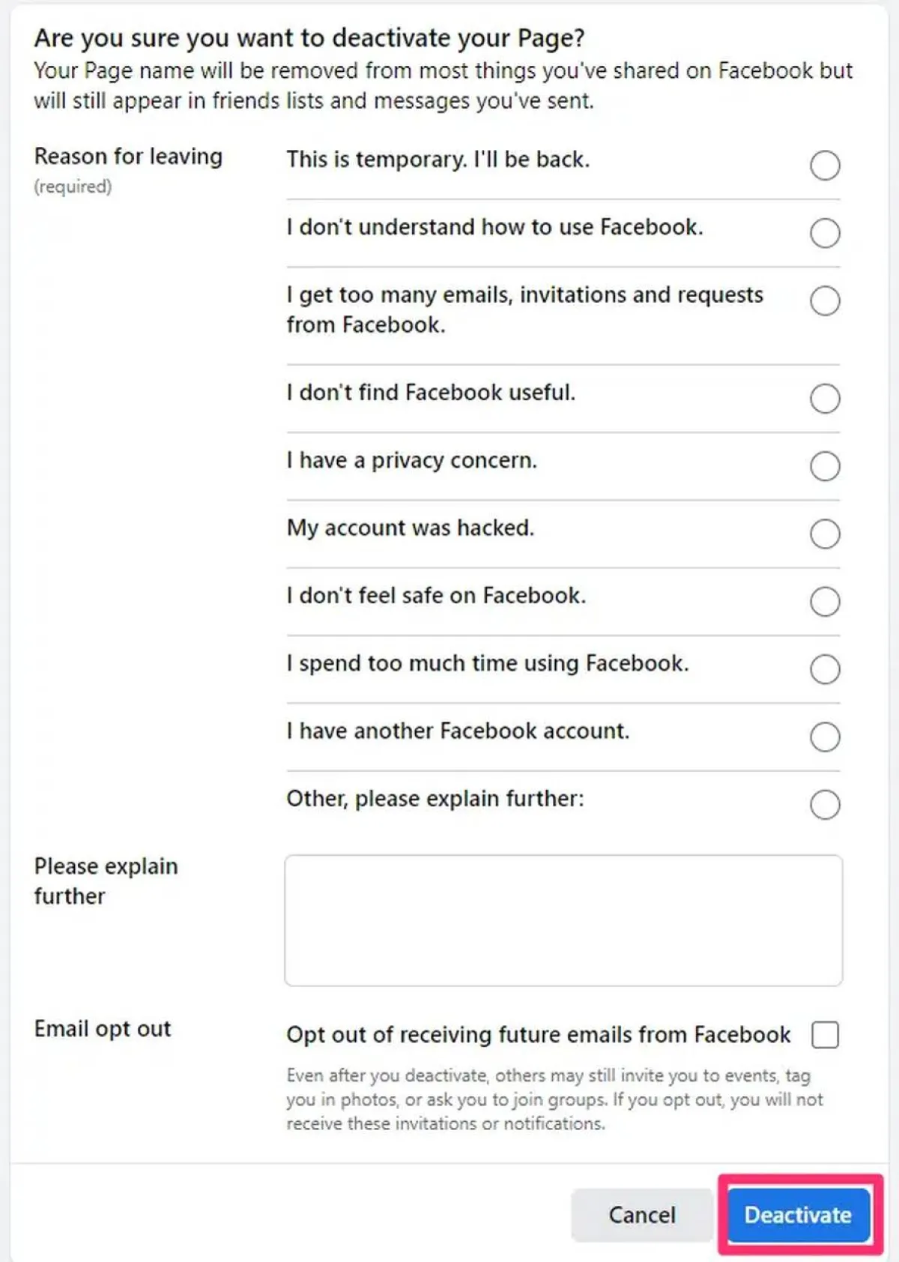Select "I spend too much time using Facebook"

824,669
